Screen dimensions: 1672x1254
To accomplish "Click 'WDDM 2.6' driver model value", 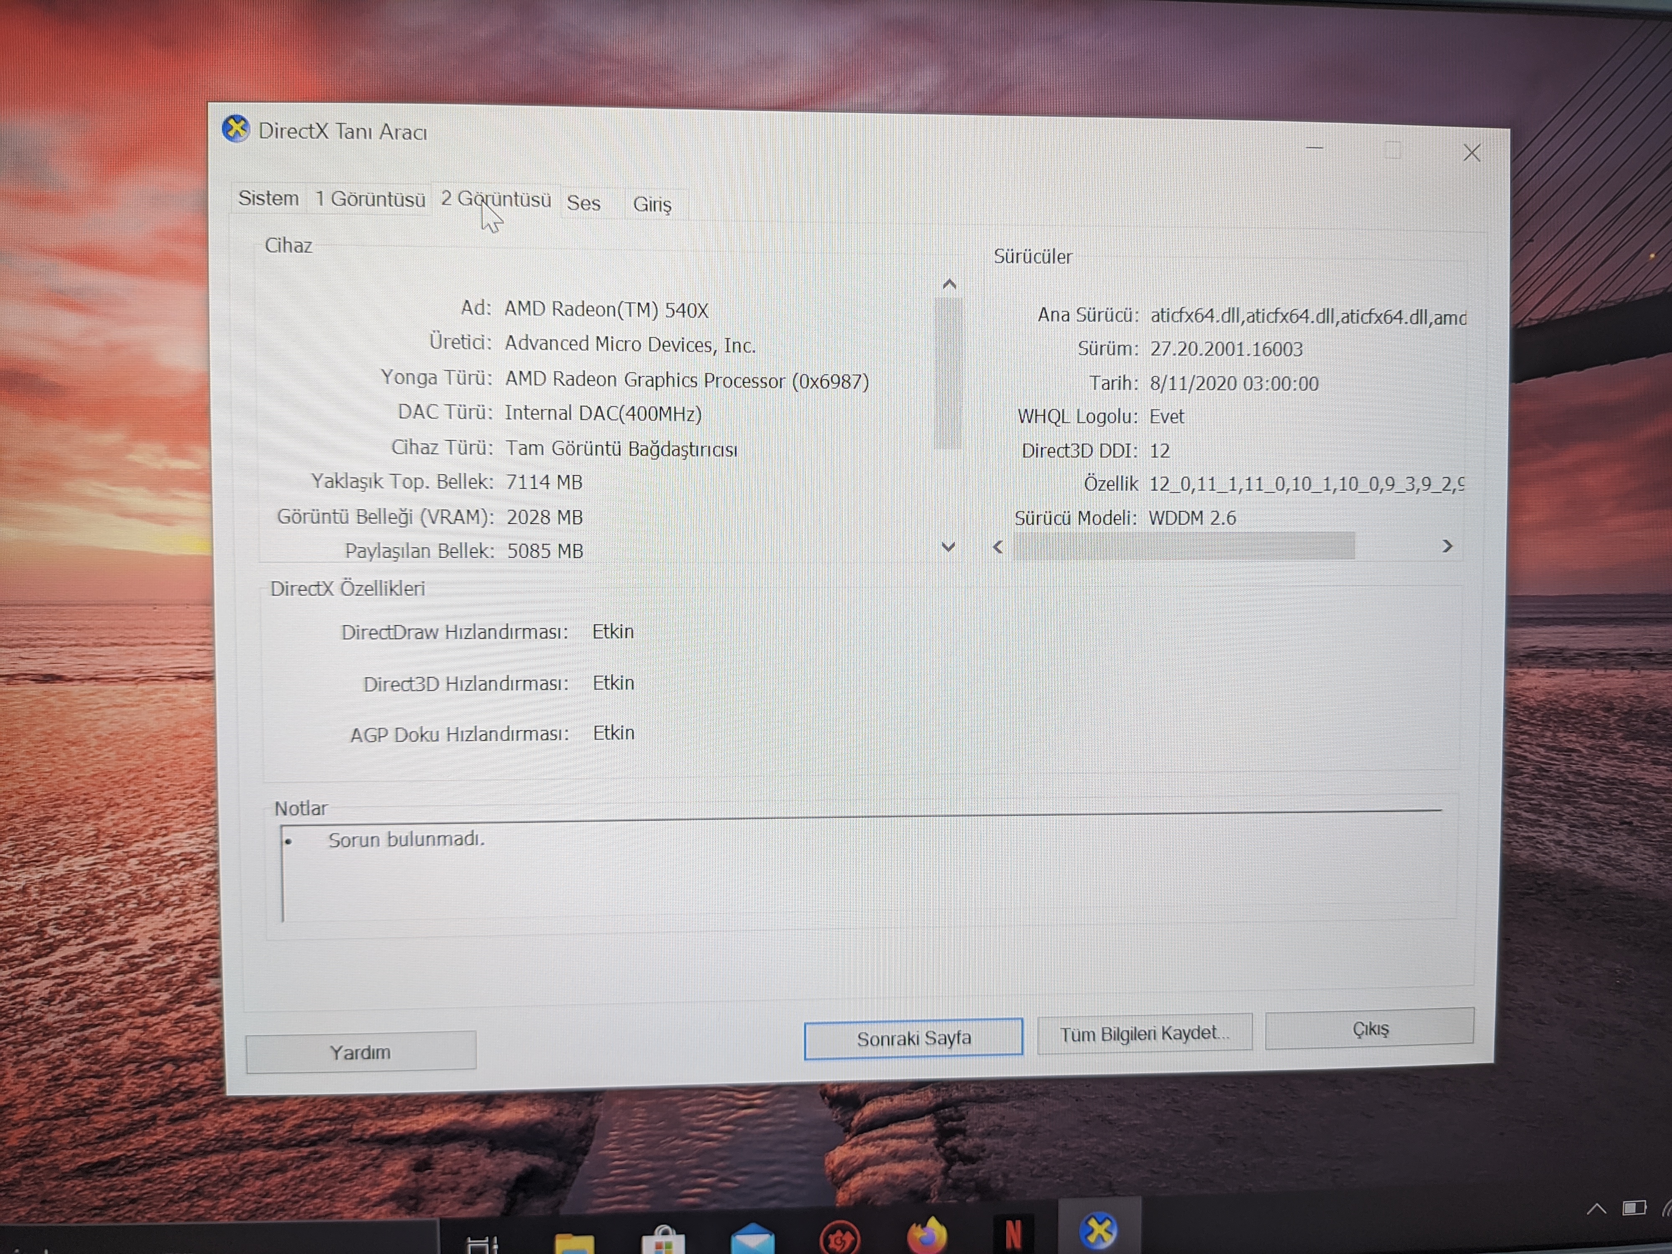I will pos(1193,519).
